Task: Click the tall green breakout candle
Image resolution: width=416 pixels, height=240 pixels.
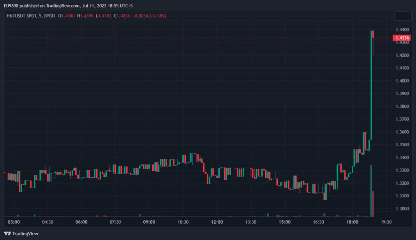Action: click(x=371, y=86)
